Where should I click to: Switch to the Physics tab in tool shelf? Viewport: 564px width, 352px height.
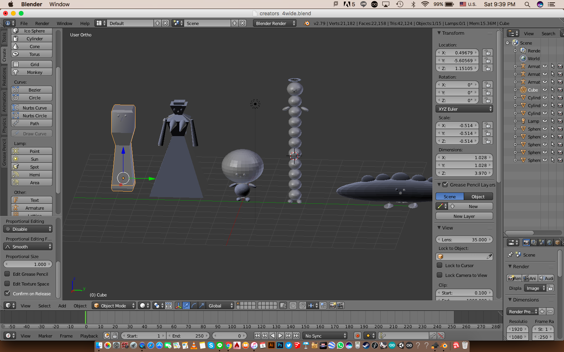4,126
